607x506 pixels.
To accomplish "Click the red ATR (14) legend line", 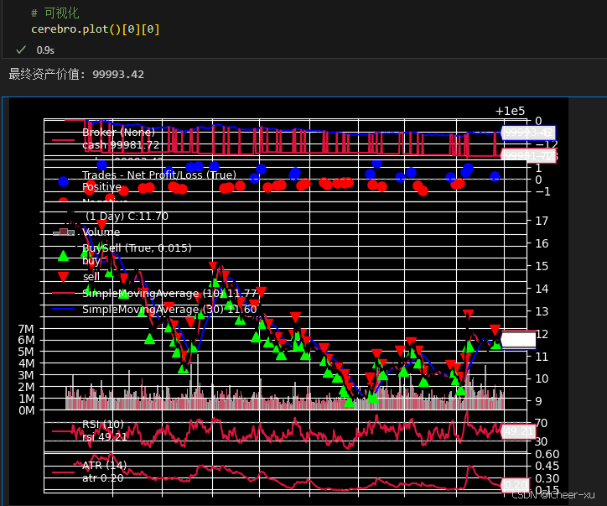I will tap(63, 472).
